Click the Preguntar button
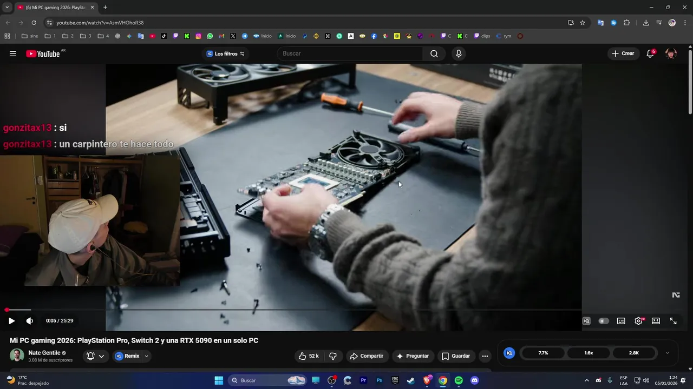693x389 pixels. (413, 356)
